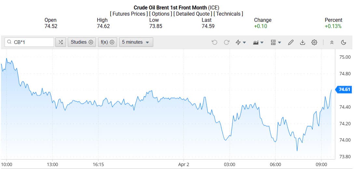This screenshot has width=354, height=169.
Task: Click the compare symbols shuffle icon
Action: [x=61, y=42]
